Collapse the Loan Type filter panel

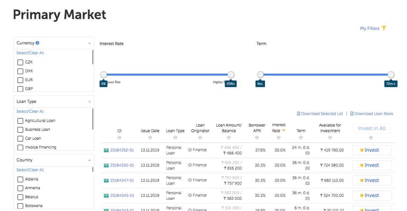(x=89, y=102)
